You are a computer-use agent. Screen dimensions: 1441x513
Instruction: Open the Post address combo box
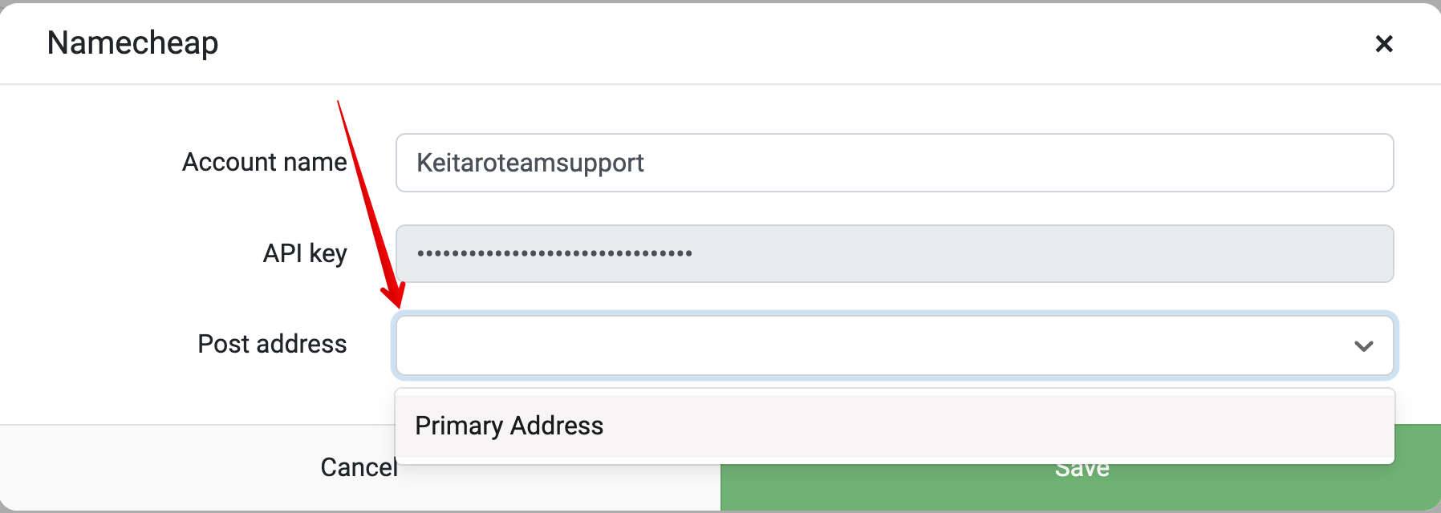[895, 345]
